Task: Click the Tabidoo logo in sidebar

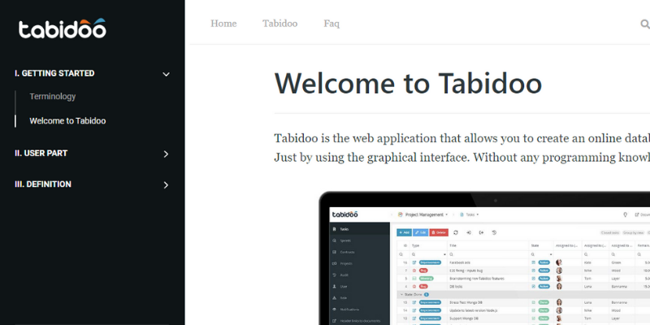Action: [x=63, y=28]
